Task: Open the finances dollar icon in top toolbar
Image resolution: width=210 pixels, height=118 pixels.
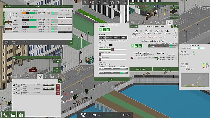Action: pyautogui.click(x=85, y=2)
